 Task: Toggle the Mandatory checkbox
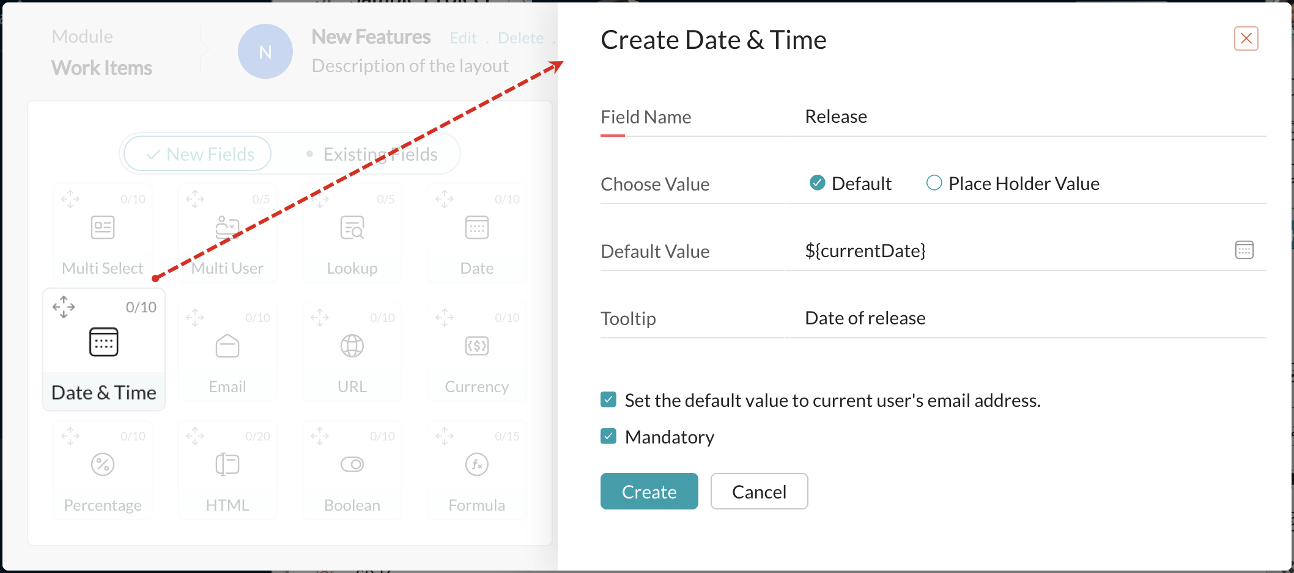pyautogui.click(x=608, y=436)
